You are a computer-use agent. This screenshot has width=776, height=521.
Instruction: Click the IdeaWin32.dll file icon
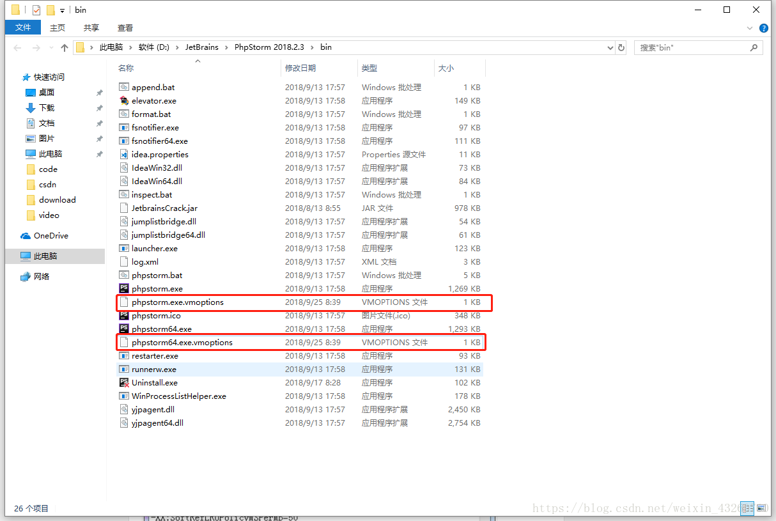click(125, 167)
